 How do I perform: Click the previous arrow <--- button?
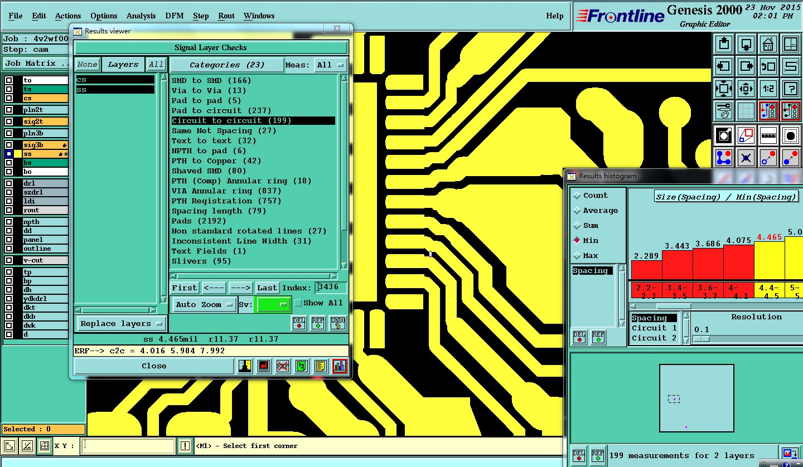[x=214, y=288]
